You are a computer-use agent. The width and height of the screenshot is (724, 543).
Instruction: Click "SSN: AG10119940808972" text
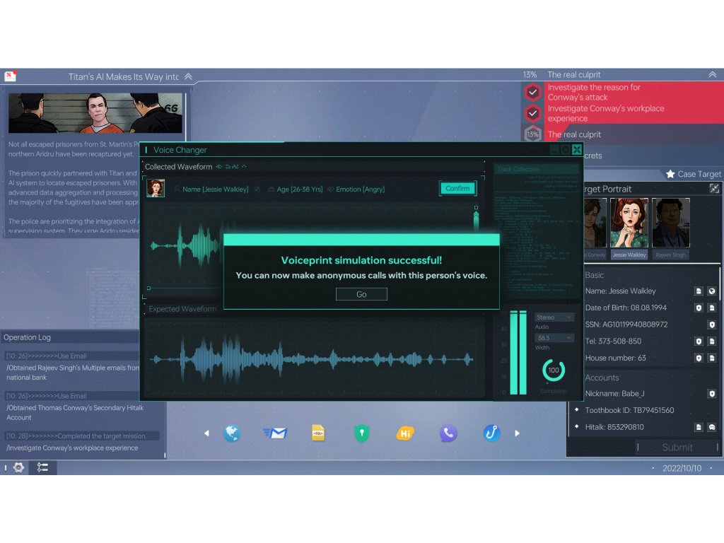[x=626, y=325]
